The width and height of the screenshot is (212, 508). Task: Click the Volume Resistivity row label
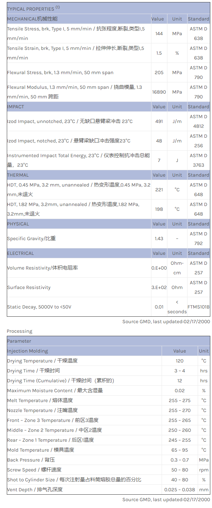point(43,268)
